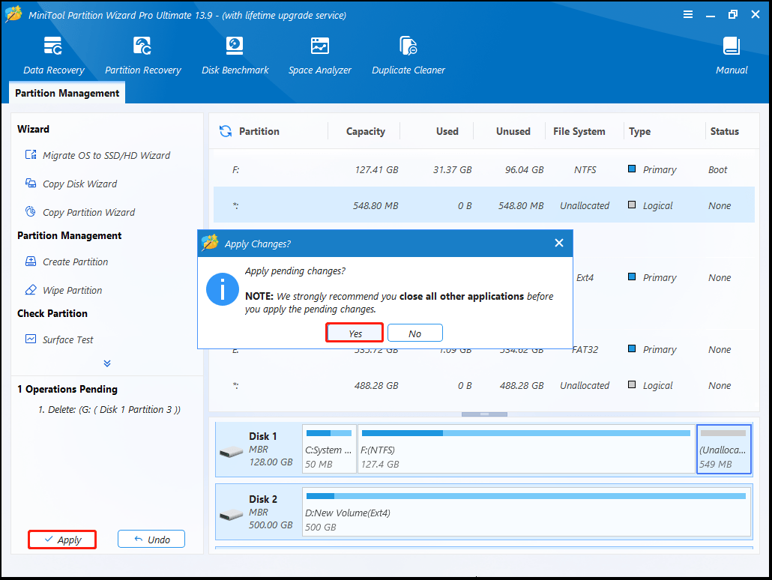Sort by the Used column header
The width and height of the screenshot is (772, 580).
[x=447, y=131]
